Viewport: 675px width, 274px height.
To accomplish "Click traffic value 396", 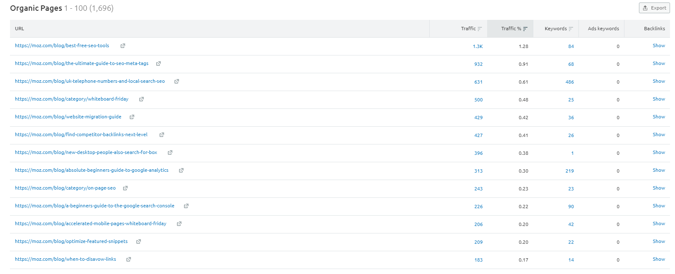I will [479, 153].
